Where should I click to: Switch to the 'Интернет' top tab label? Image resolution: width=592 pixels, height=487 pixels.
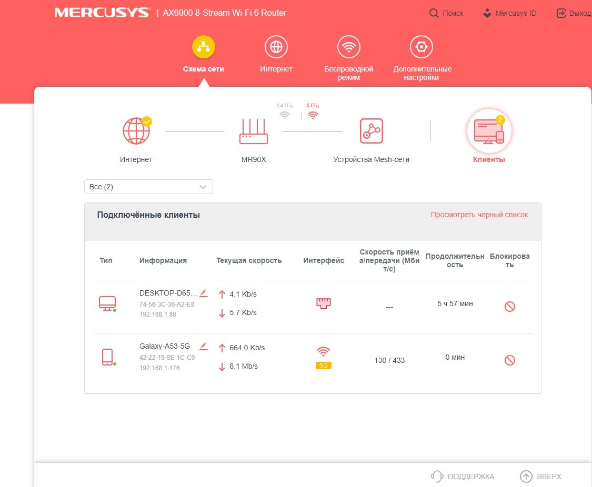(x=276, y=69)
